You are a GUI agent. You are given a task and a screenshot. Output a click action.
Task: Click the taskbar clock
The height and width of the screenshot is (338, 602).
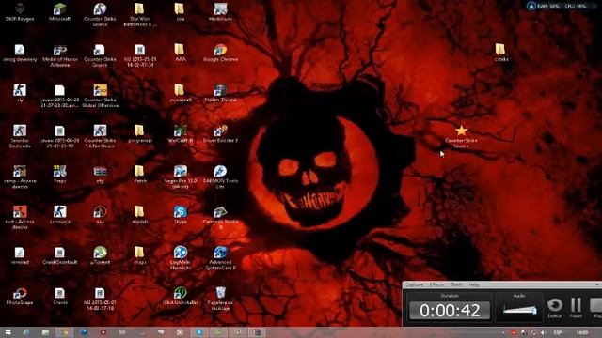pos(581,332)
